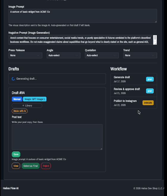Open the Trend dropdown
The width and height of the screenshot is (167, 196).
coord(140,55)
